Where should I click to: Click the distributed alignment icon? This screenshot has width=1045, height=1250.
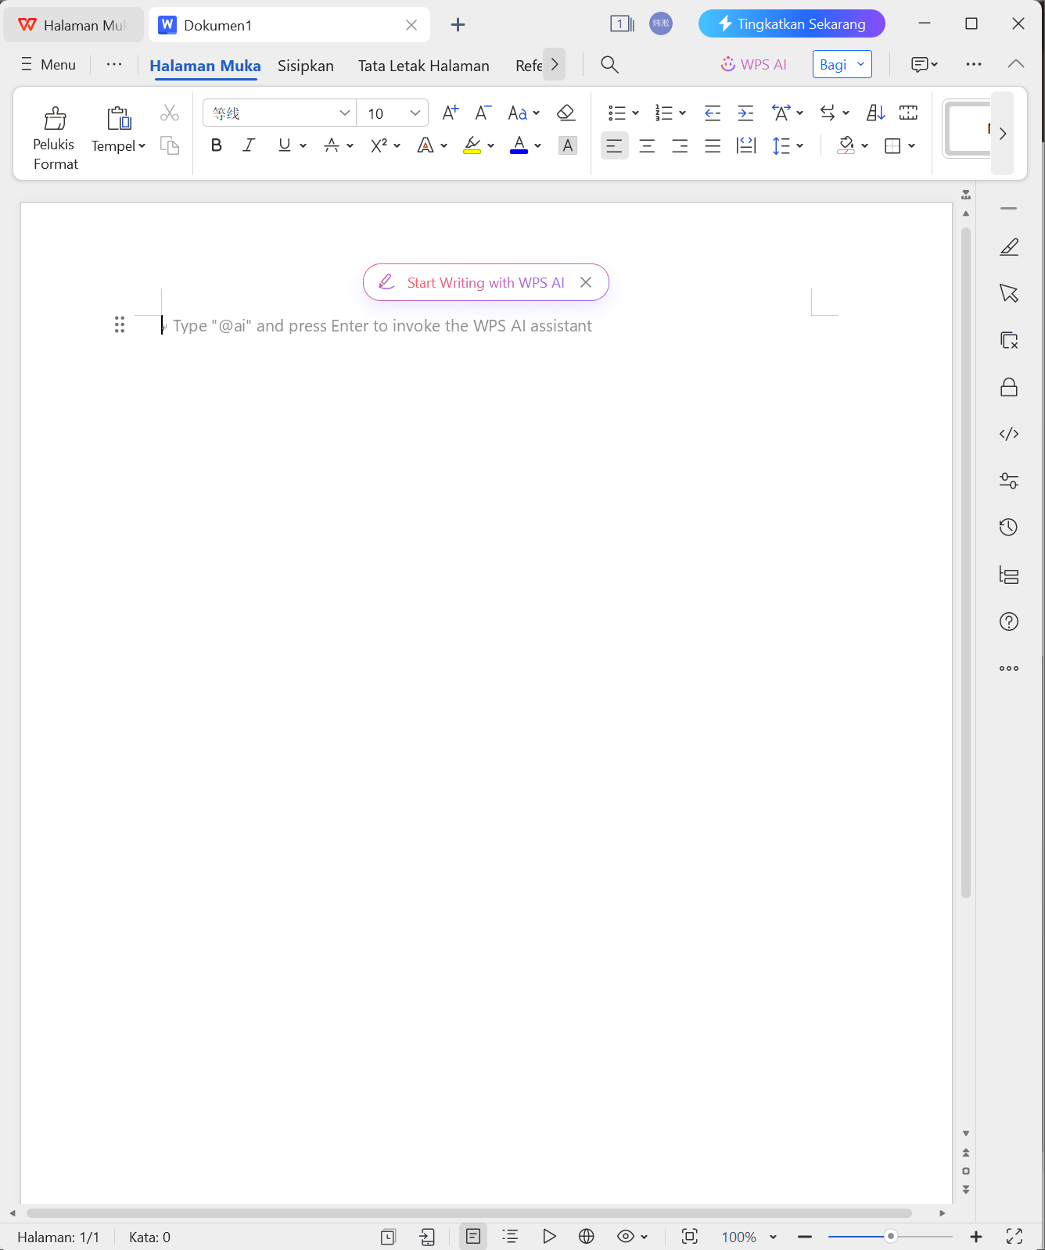click(x=746, y=145)
